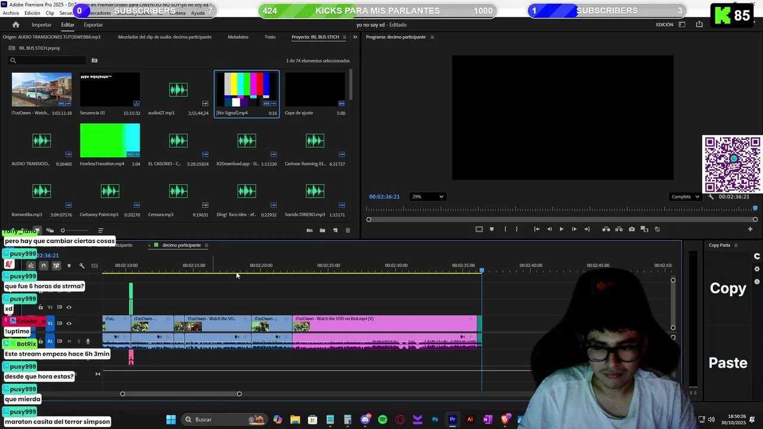Open the Archivo menu
763x429 pixels.
pos(11,13)
